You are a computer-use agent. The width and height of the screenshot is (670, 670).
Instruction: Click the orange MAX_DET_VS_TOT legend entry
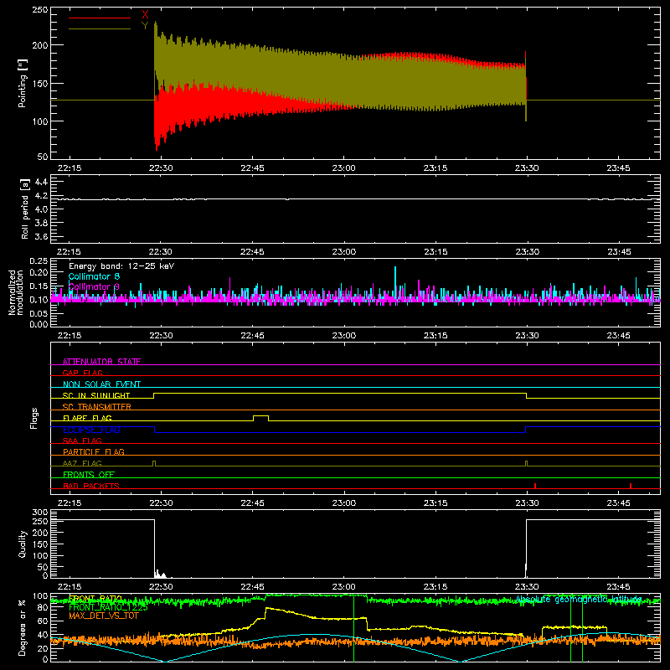pos(103,616)
